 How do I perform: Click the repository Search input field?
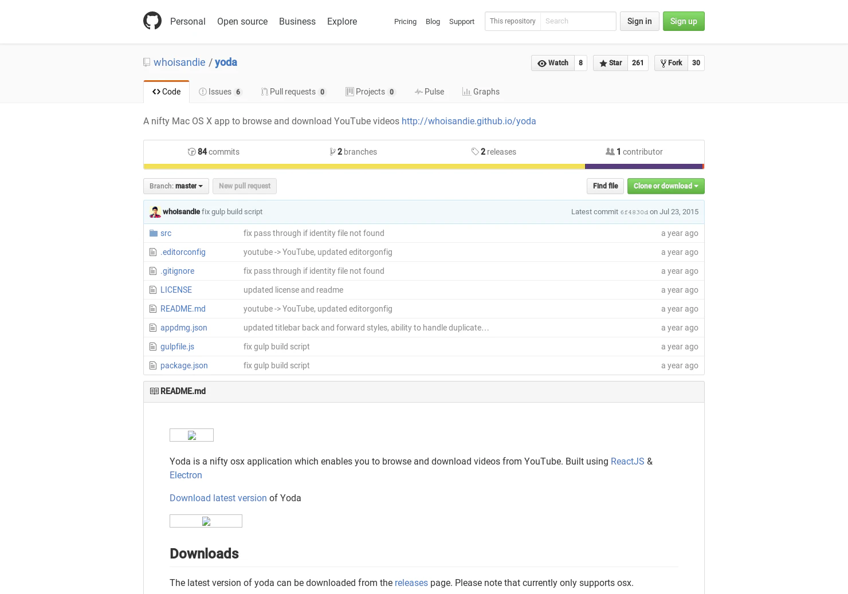(x=578, y=21)
